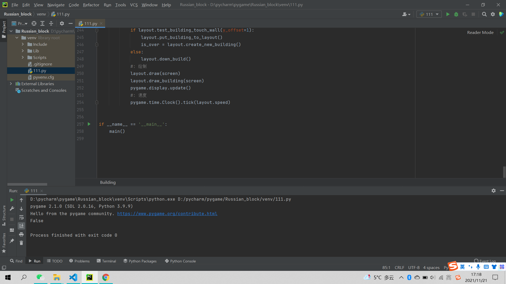Expand External Libraries node
506x284 pixels.
coord(11,84)
